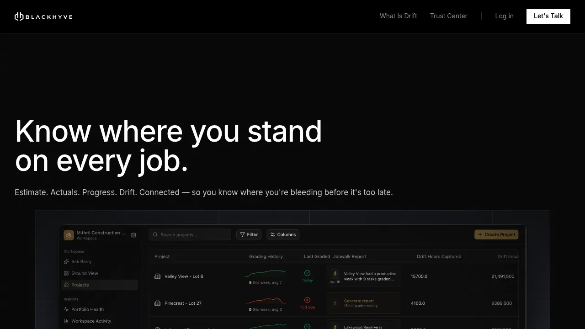
Task: Select Ground View in the sidebar
Action: (85, 273)
